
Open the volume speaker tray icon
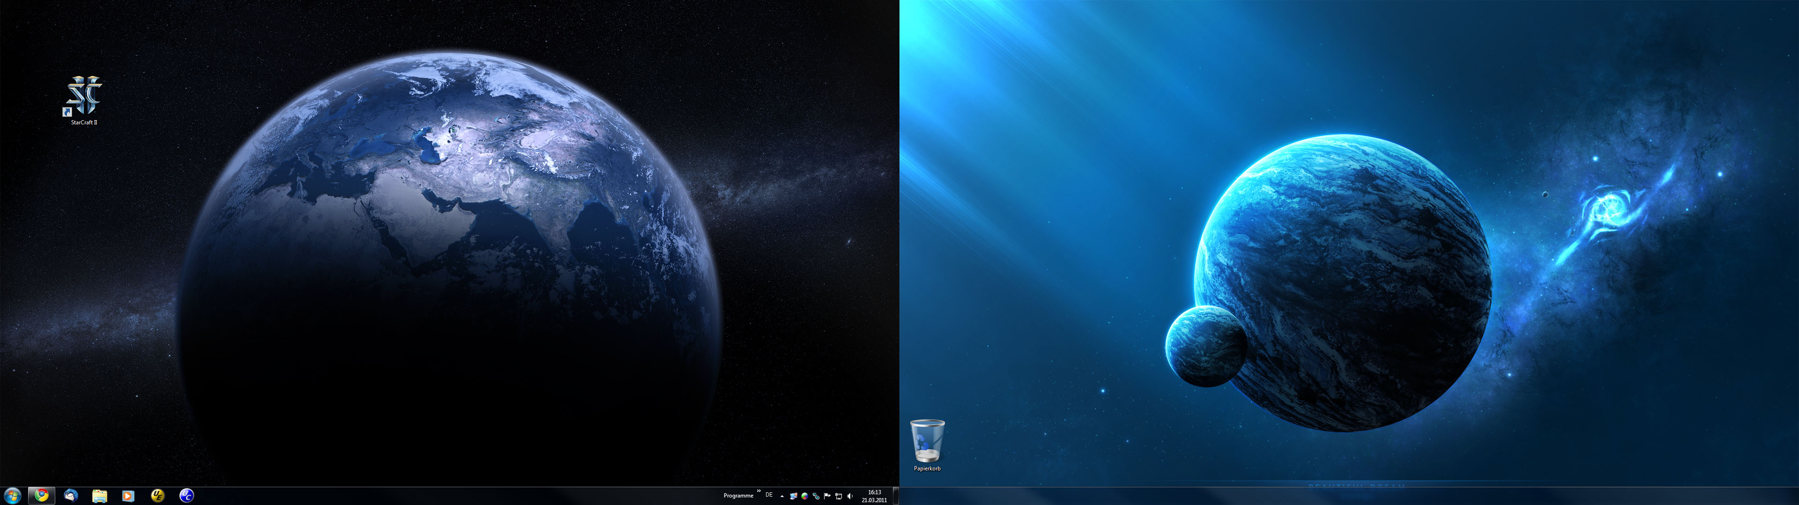click(x=850, y=496)
